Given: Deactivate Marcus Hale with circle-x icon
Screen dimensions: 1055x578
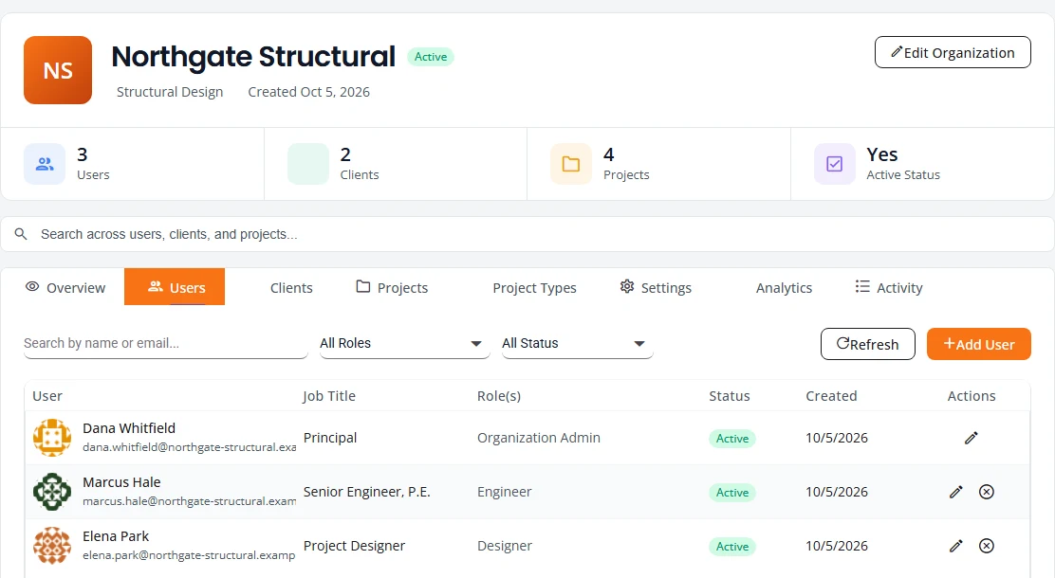Looking at the screenshot, I should click(x=987, y=492).
